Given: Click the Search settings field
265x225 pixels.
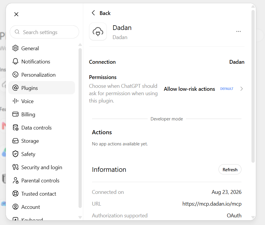Looking at the screenshot, I should point(44,32).
